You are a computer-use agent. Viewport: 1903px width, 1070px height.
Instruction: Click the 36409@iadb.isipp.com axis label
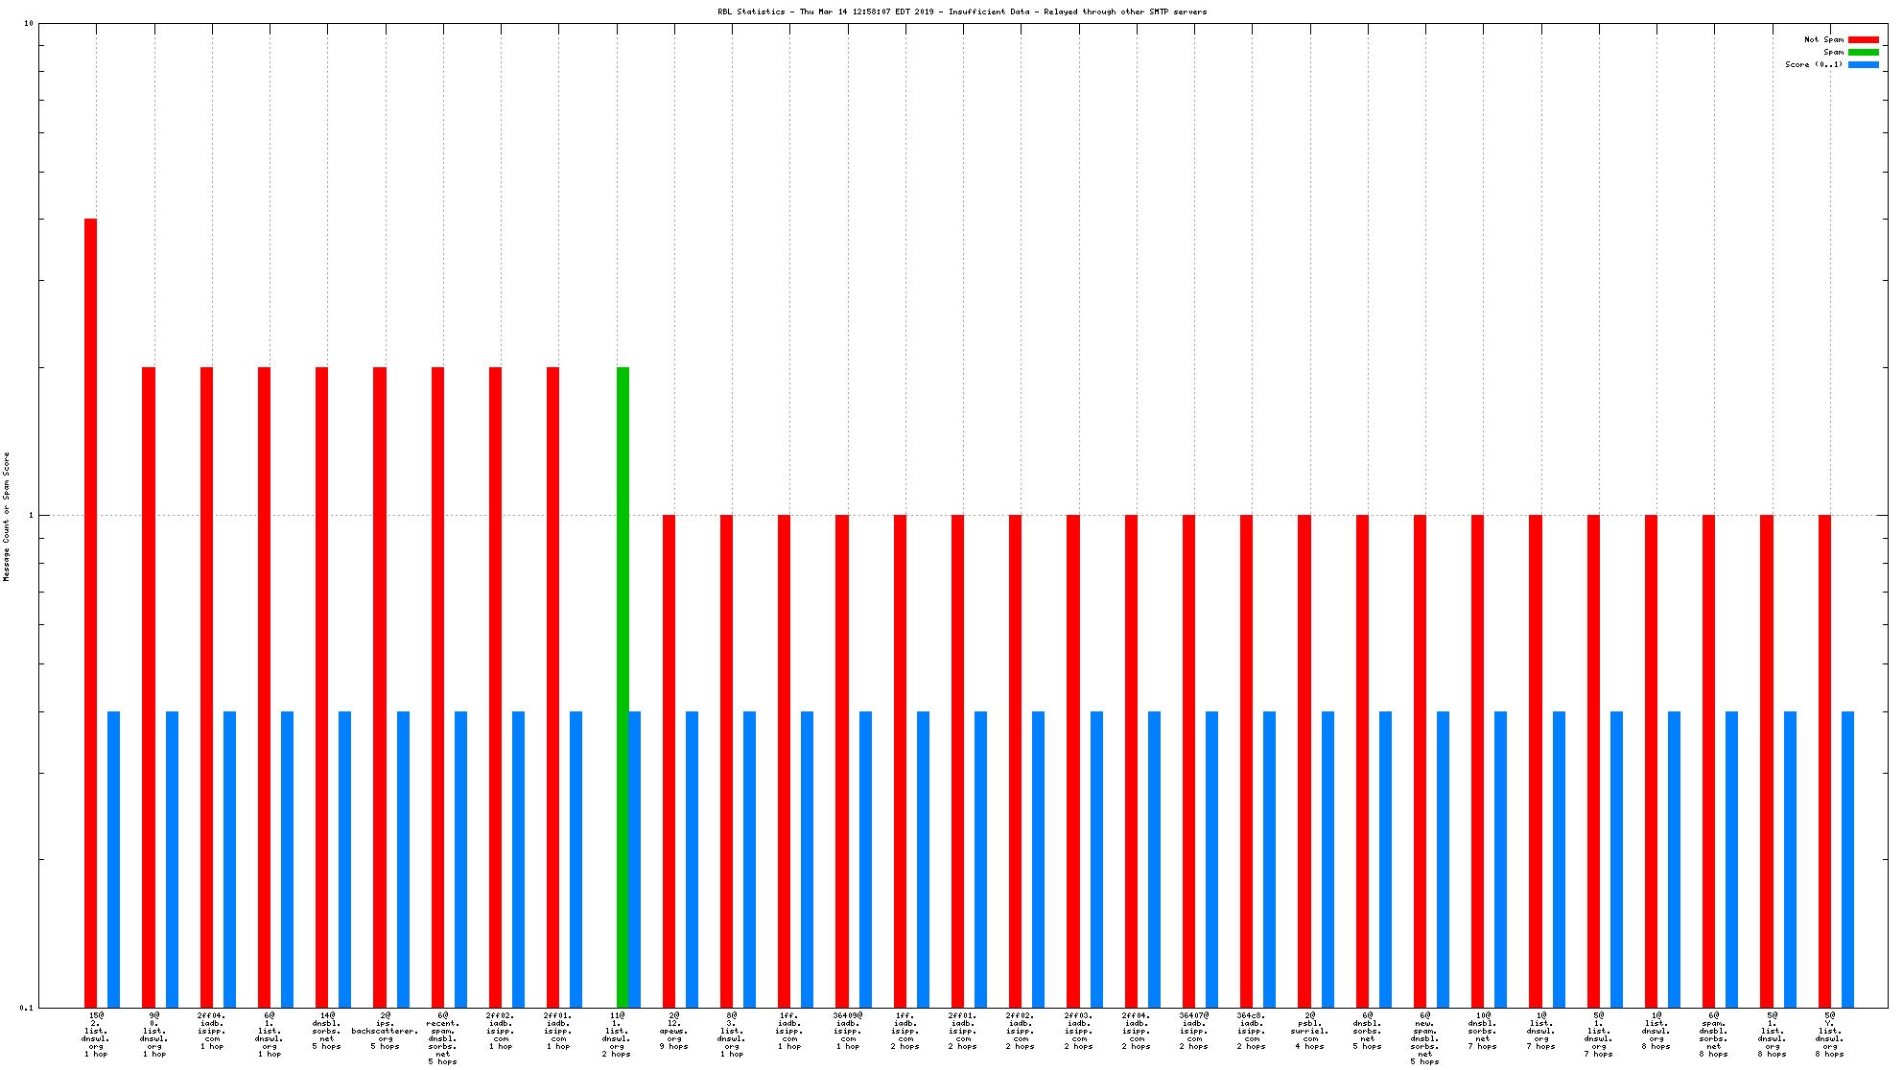(847, 1031)
